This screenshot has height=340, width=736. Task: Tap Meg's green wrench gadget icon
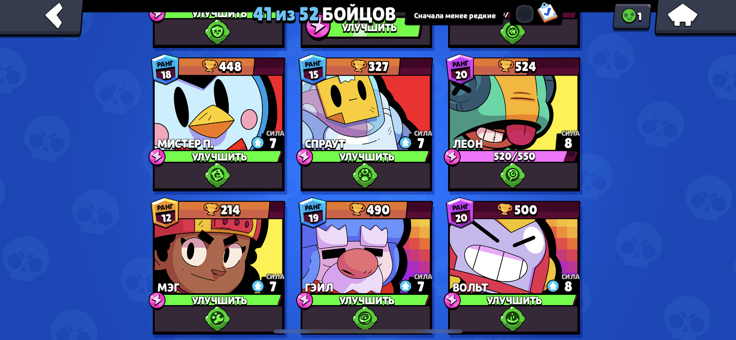217,319
